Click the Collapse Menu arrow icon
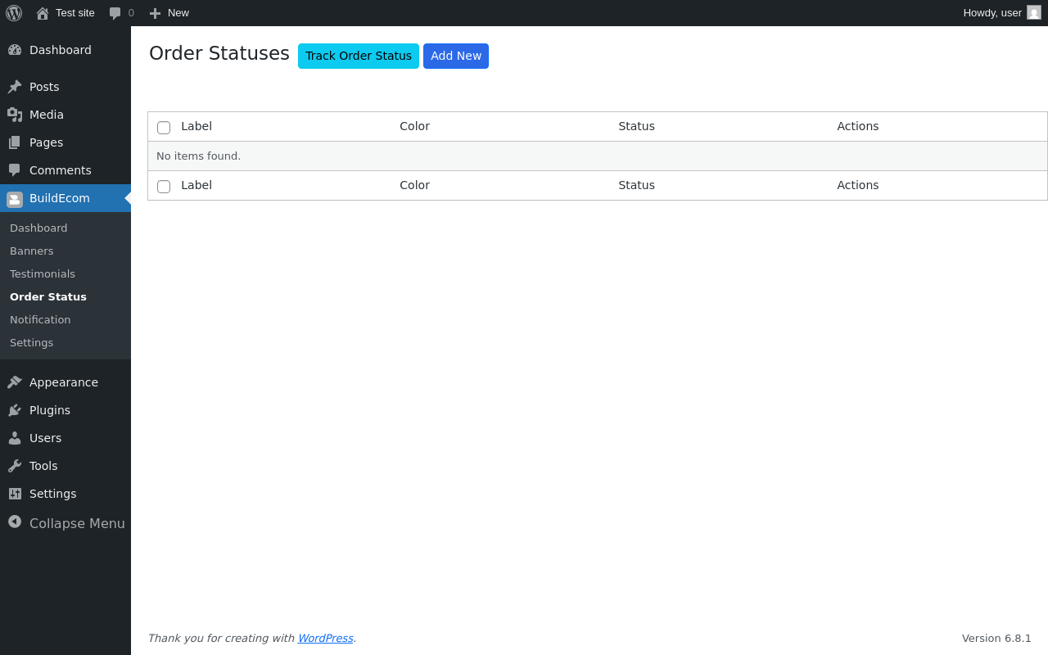This screenshot has height=655, width=1048. click(x=15, y=522)
